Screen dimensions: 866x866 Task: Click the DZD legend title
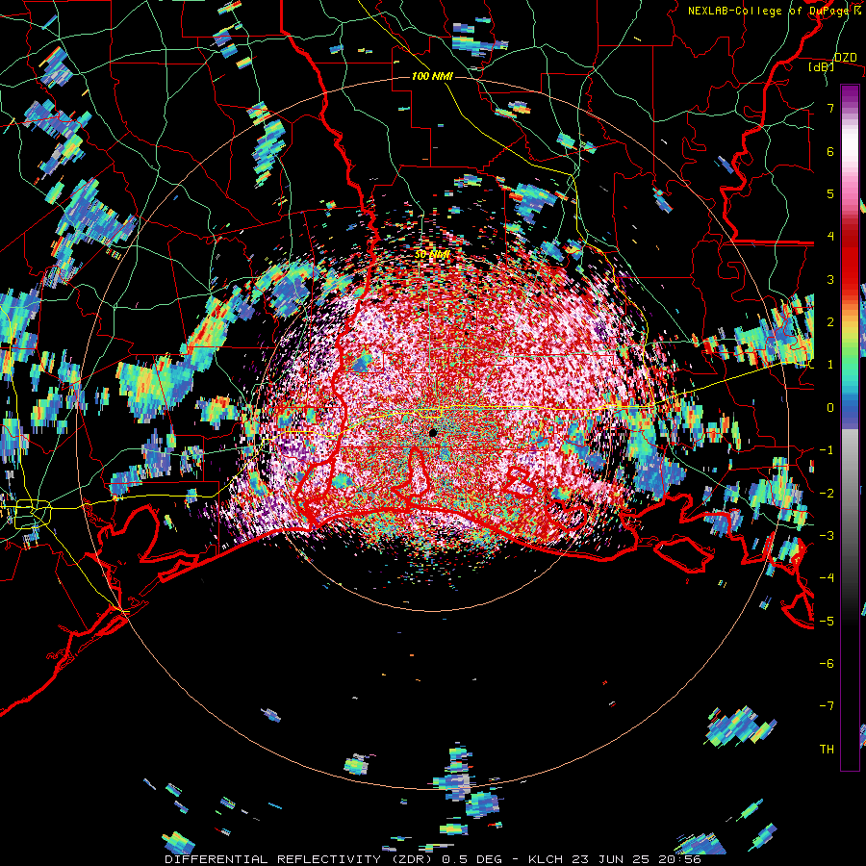coord(846,58)
